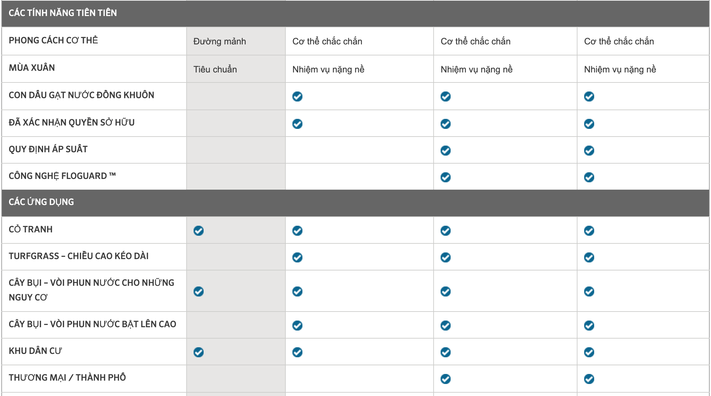711x396 pixels.
Task: Click the rightmost checkmark in THƯƠNG MẠI / THÀNH PHỐ row
Action: [589, 379]
